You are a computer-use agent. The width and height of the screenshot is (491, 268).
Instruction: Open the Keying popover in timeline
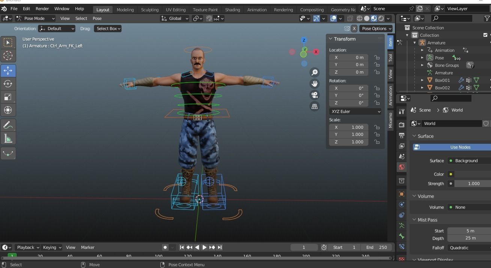click(x=52, y=247)
